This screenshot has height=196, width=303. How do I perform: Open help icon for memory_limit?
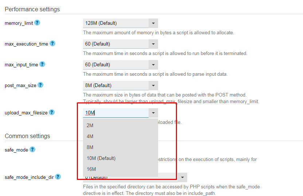tap(37, 23)
